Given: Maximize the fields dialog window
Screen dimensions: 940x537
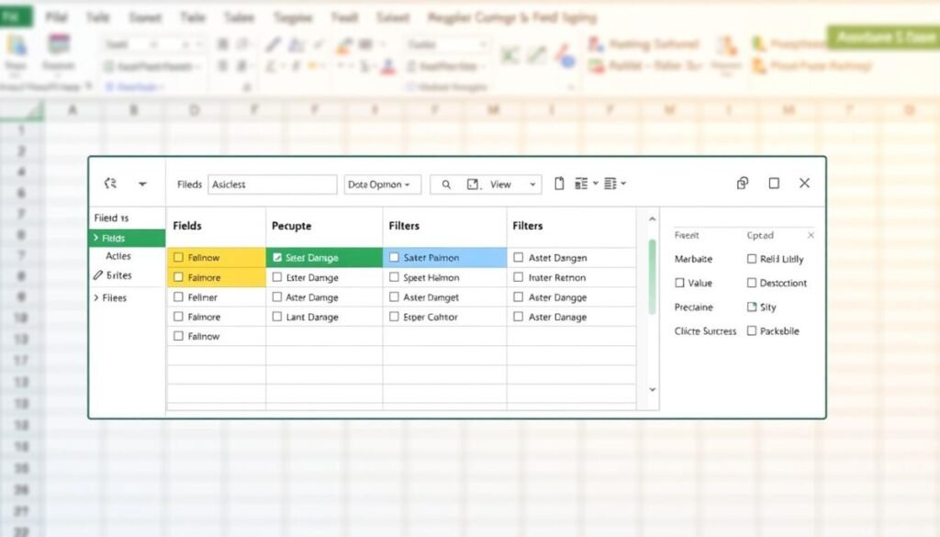Looking at the screenshot, I should point(774,184).
